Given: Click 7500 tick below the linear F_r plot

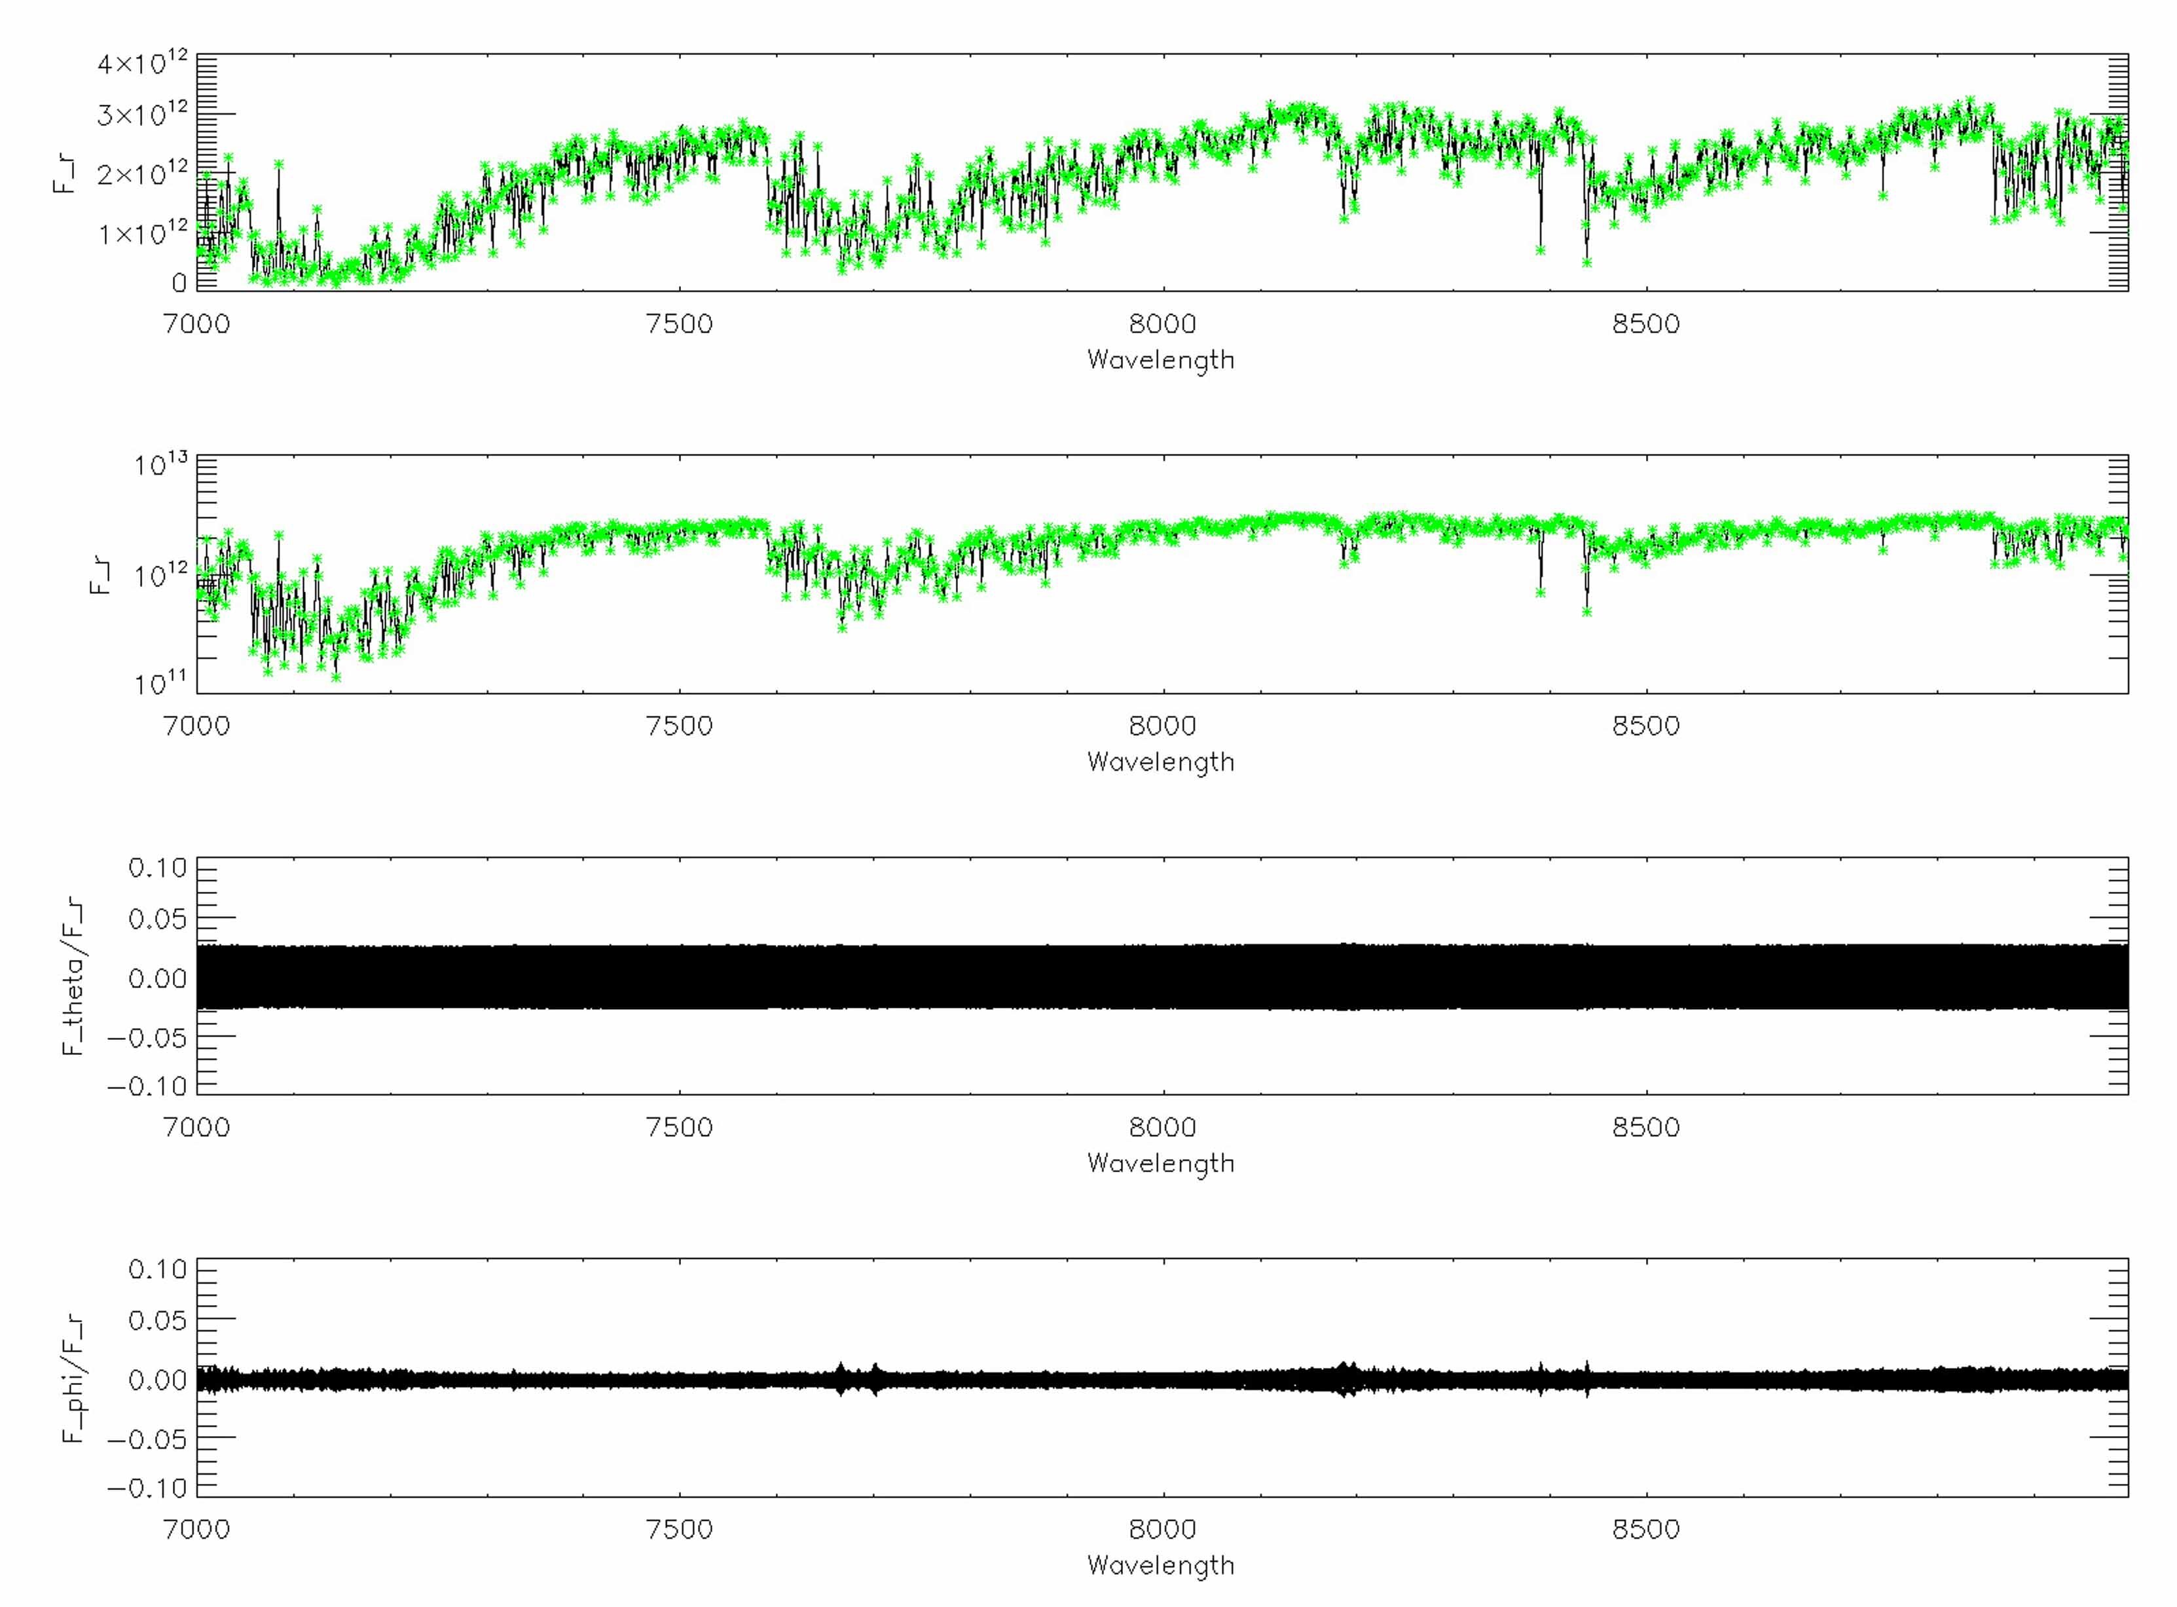Looking at the screenshot, I should point(680,324).
